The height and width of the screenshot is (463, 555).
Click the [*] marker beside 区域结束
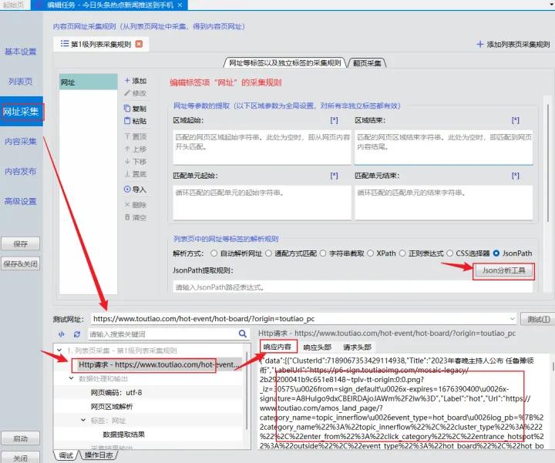[516, 120]
